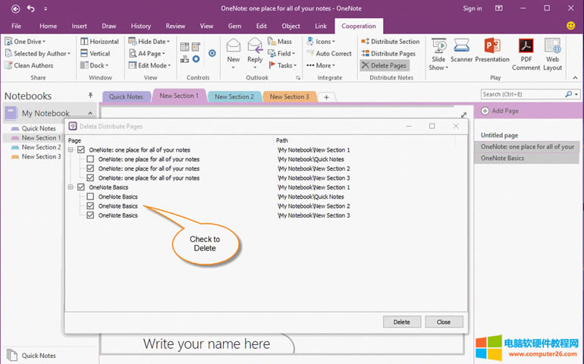Open the New Section 2 tab
The width and height of the screenshot is (584, 364).
coord(234,97)
